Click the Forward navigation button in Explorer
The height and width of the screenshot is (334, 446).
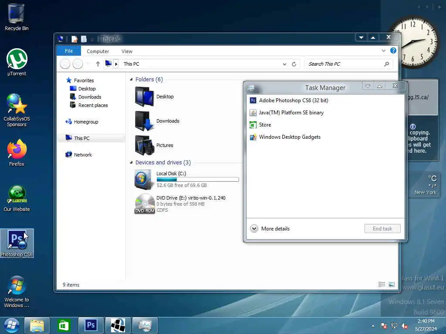[78, 64]
